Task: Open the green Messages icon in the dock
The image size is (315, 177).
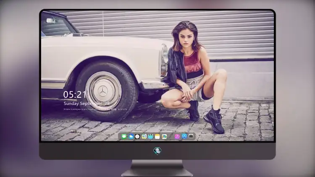Action: pyautogui.click(x=124, y=136)
